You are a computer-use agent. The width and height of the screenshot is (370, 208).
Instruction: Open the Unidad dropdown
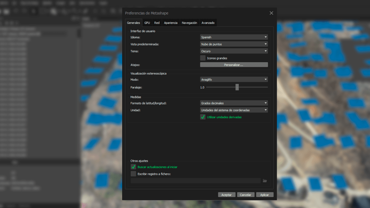point(234,110)
